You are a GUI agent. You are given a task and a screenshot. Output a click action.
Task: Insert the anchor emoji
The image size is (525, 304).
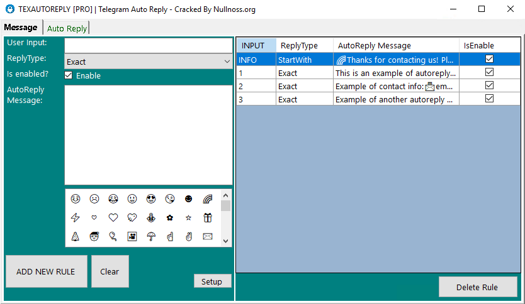(x=151, y=218)
